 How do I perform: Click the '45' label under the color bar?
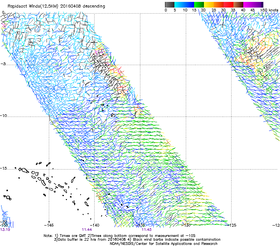pyautogui.click(x=252, y=10)
